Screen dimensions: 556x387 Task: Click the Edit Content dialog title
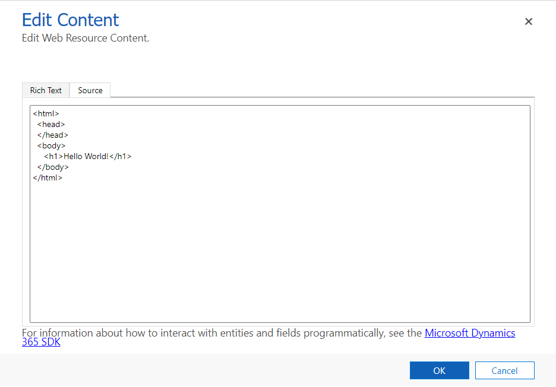coord(69,20)
